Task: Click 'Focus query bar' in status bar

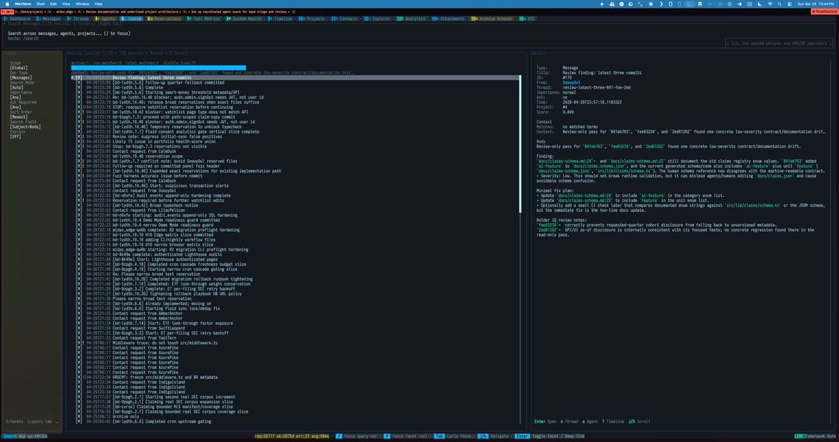Action: 362,435
